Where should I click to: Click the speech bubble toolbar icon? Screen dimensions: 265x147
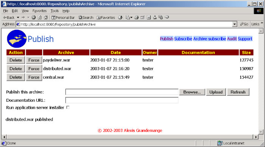pyautogui.click(x=167, y=17)
